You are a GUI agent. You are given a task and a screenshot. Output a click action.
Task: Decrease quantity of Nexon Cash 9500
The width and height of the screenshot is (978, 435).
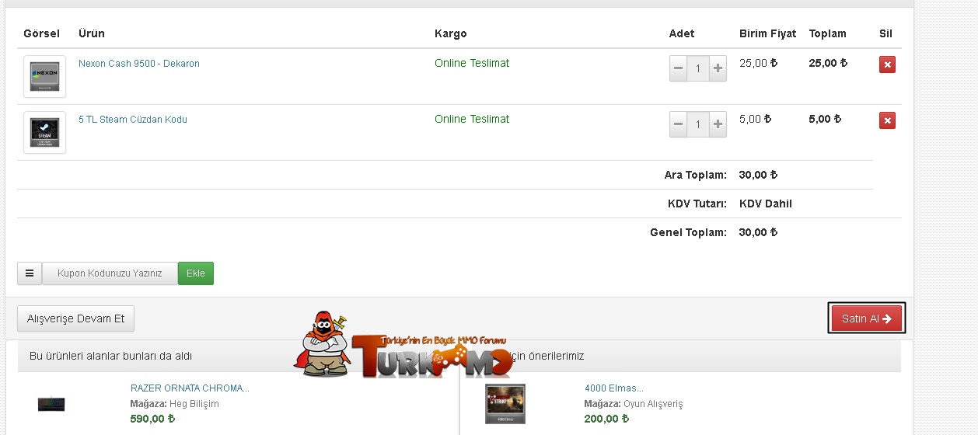point(679,68)
